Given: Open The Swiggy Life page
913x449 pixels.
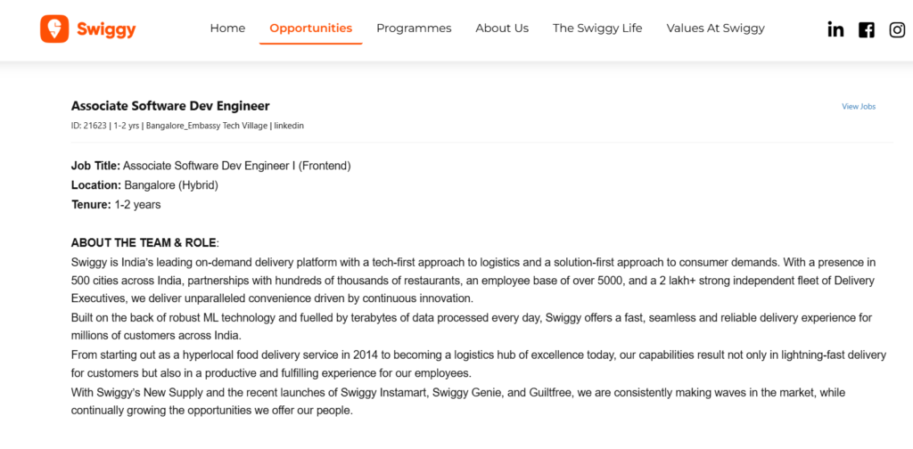Looking at the screenshot, I should tap(597, 28).
